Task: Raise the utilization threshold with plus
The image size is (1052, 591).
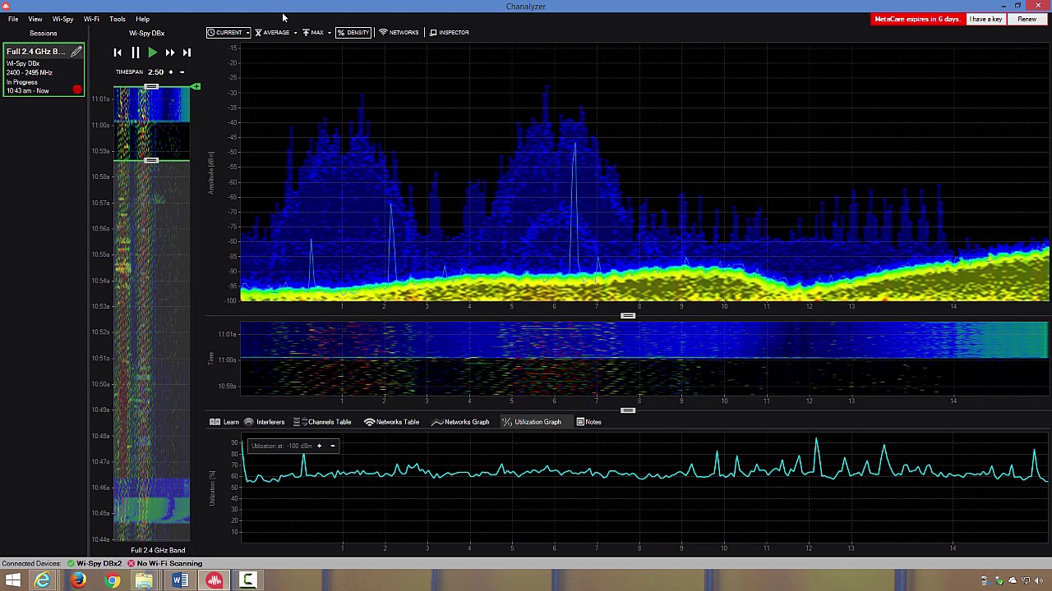Action: [x=319, y=446]
